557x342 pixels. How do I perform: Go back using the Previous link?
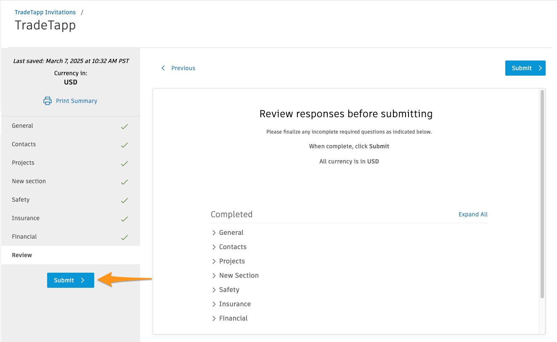point(183,68)
